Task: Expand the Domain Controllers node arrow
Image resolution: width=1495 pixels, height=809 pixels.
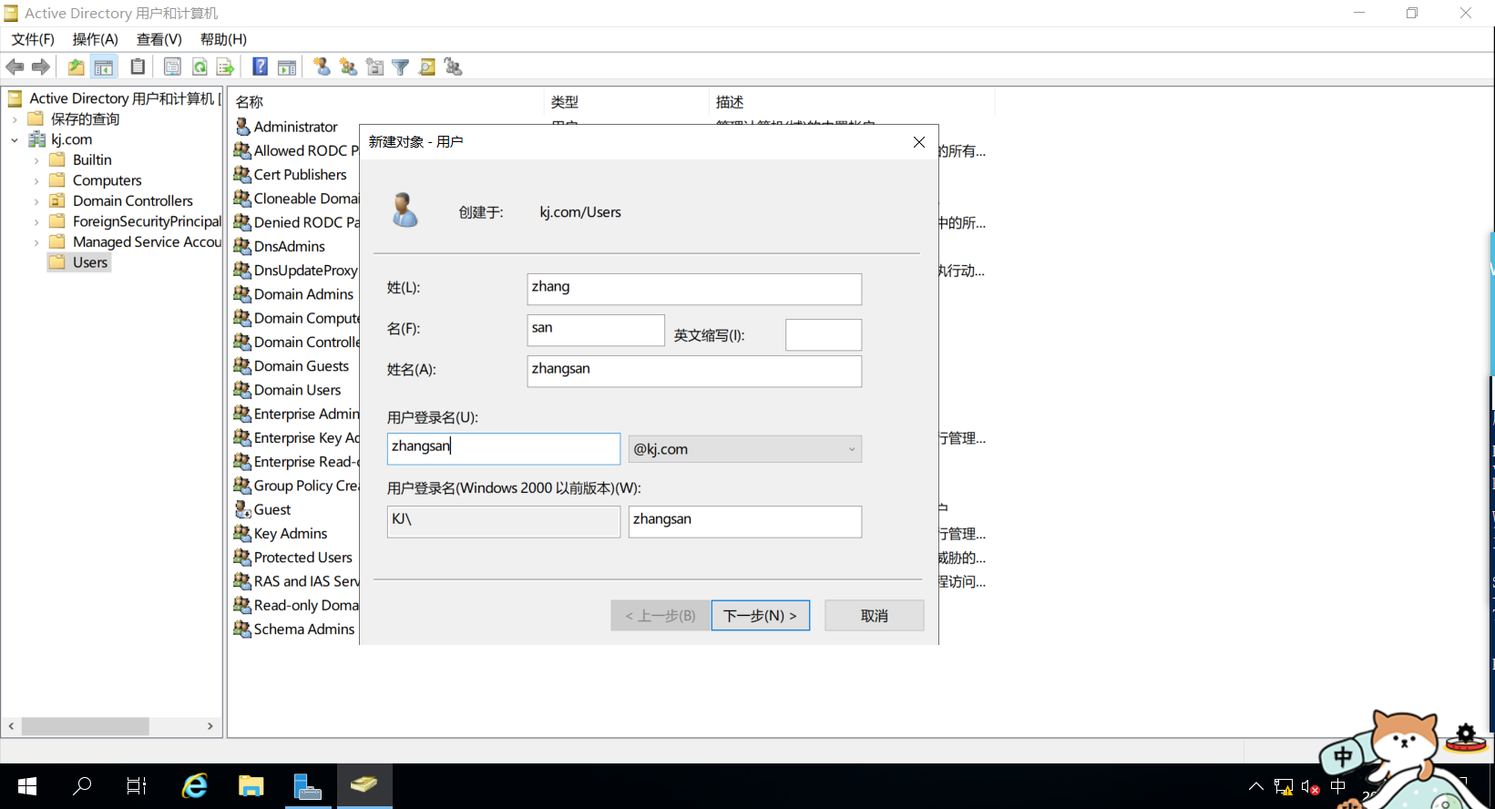Action: click(36, 201)
